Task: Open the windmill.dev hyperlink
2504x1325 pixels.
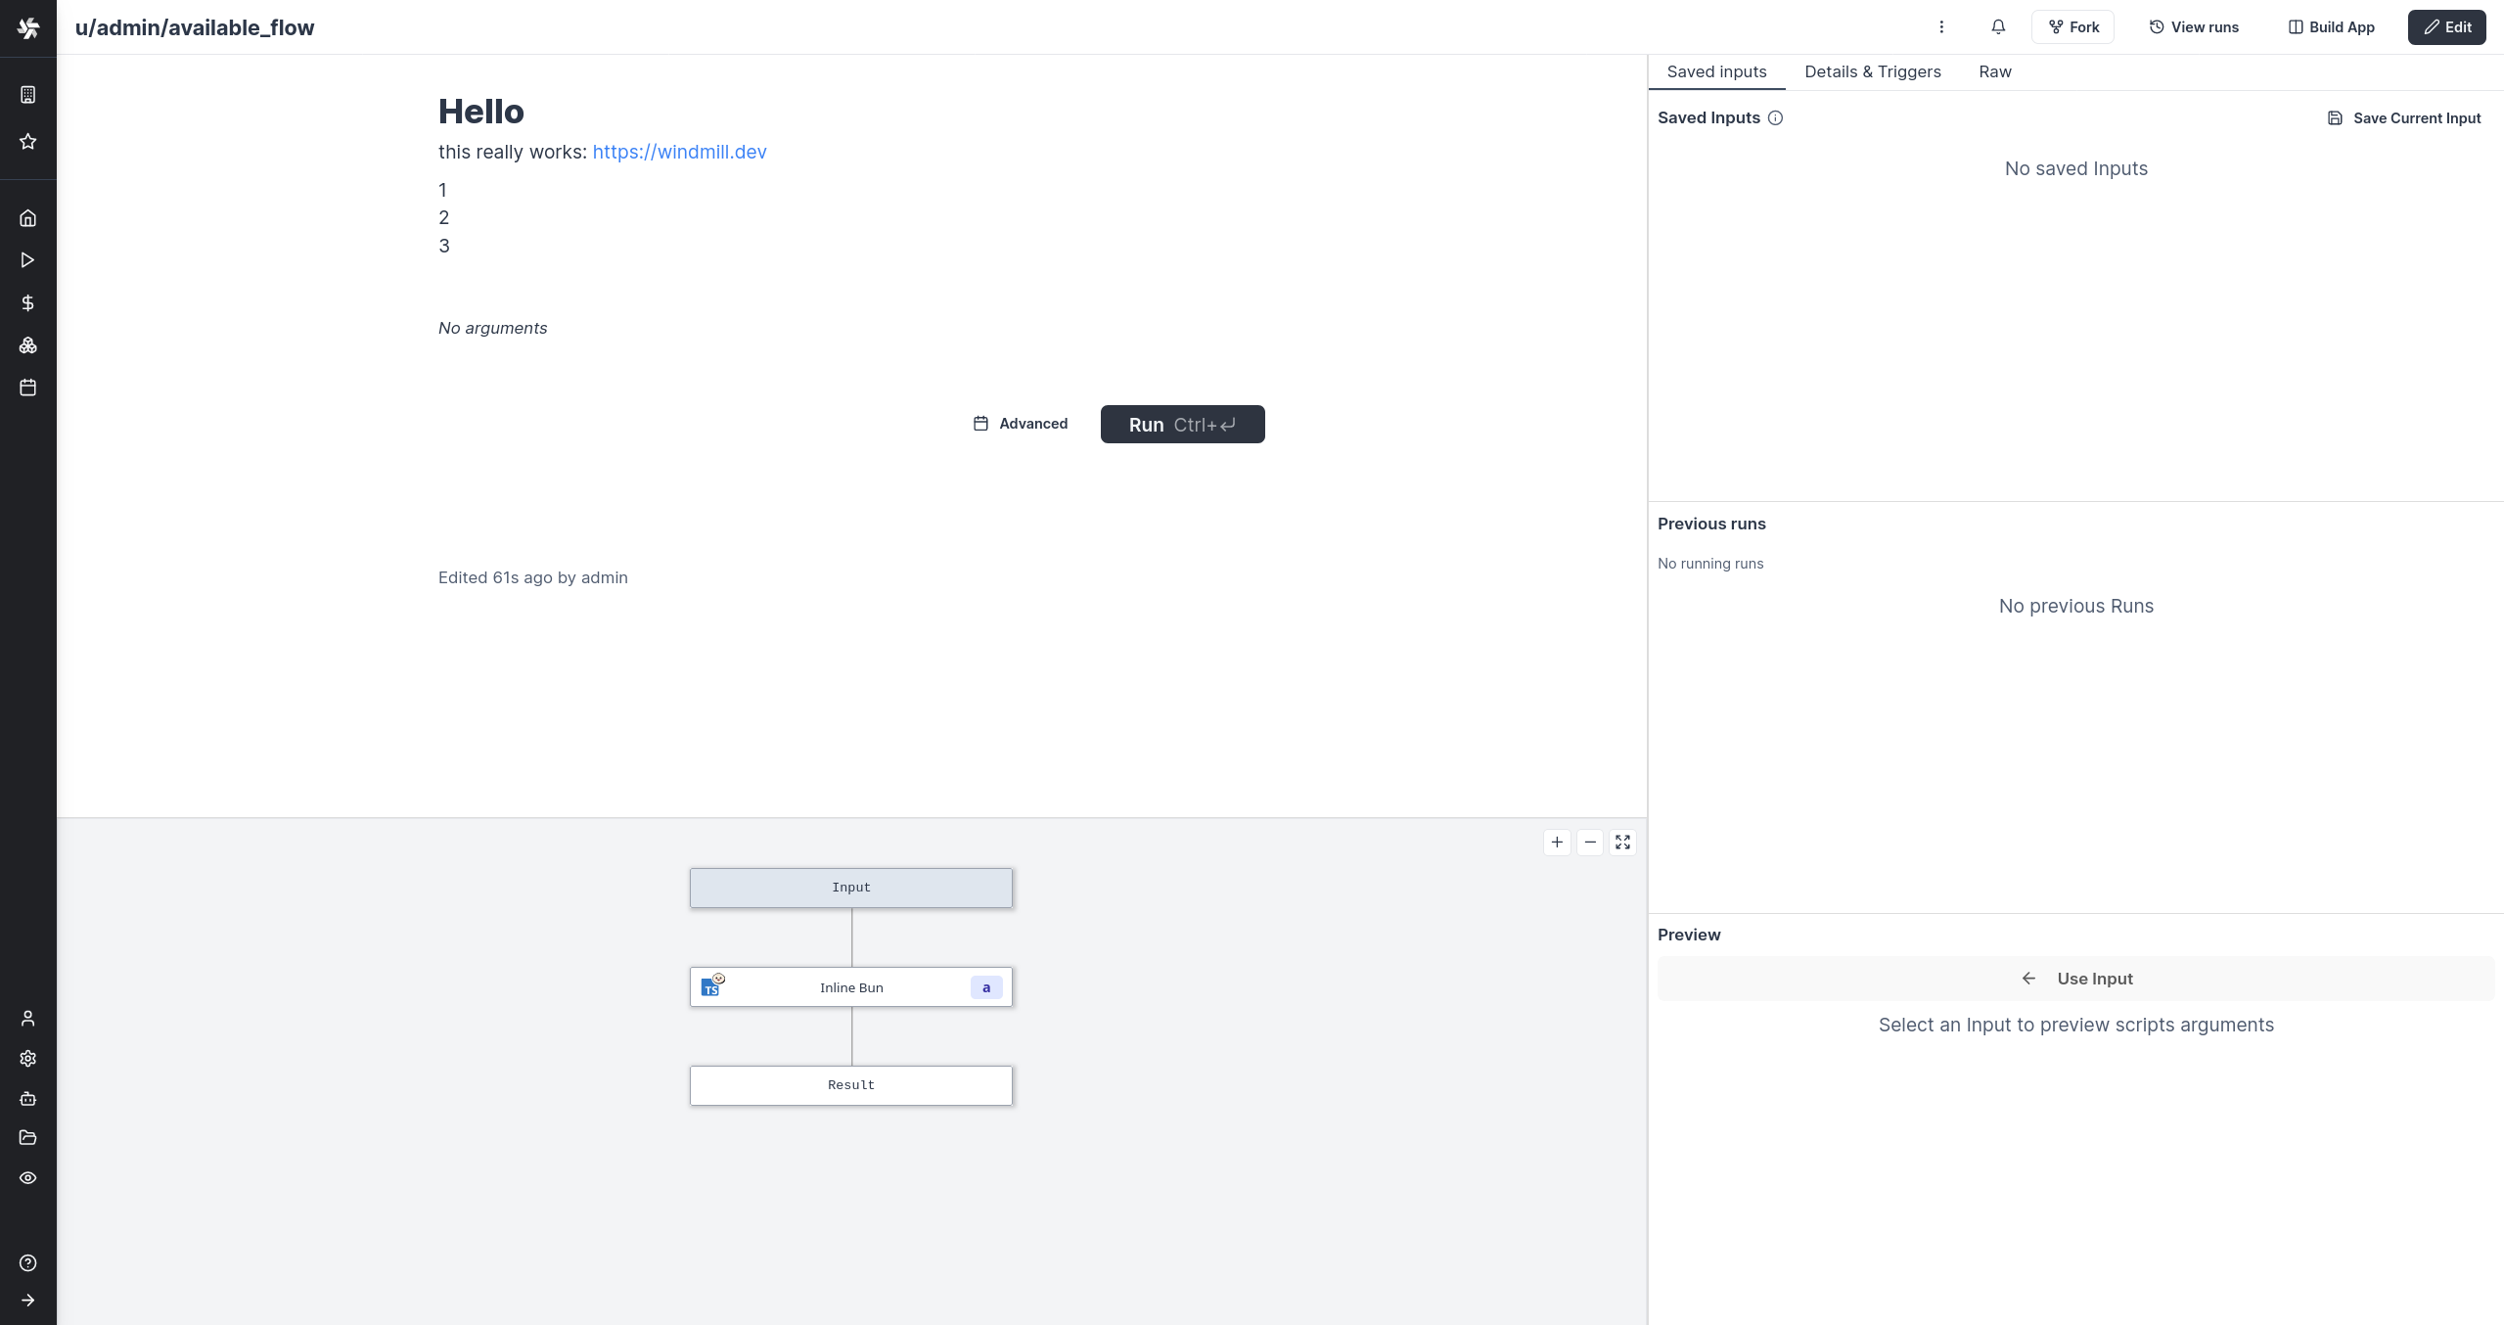Action: [679, 152]
